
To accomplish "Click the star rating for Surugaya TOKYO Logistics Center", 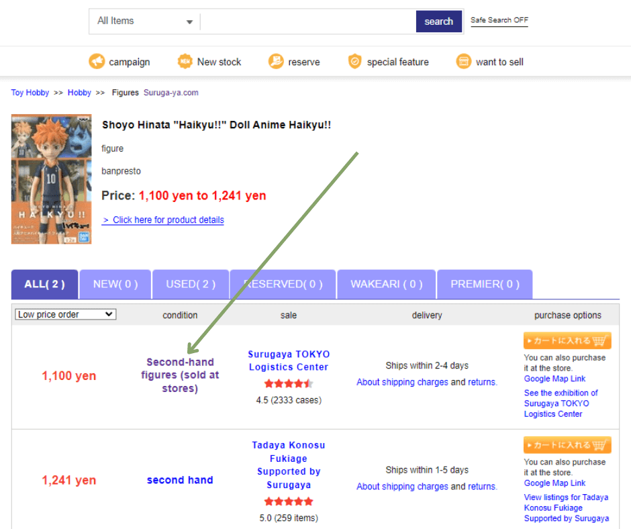I will 289,384.
